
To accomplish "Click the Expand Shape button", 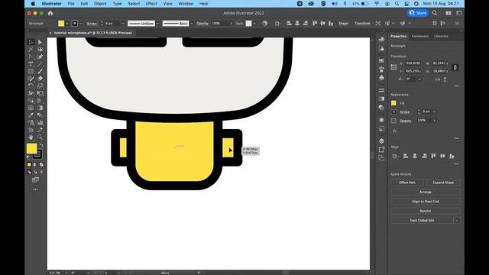I will click(443, 183).
